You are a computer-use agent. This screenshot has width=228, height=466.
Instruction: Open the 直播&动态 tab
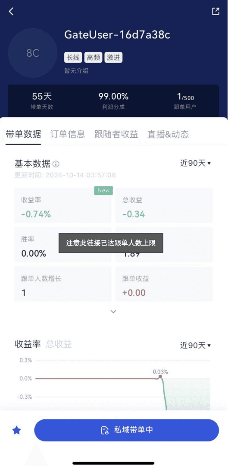[168, 134]
